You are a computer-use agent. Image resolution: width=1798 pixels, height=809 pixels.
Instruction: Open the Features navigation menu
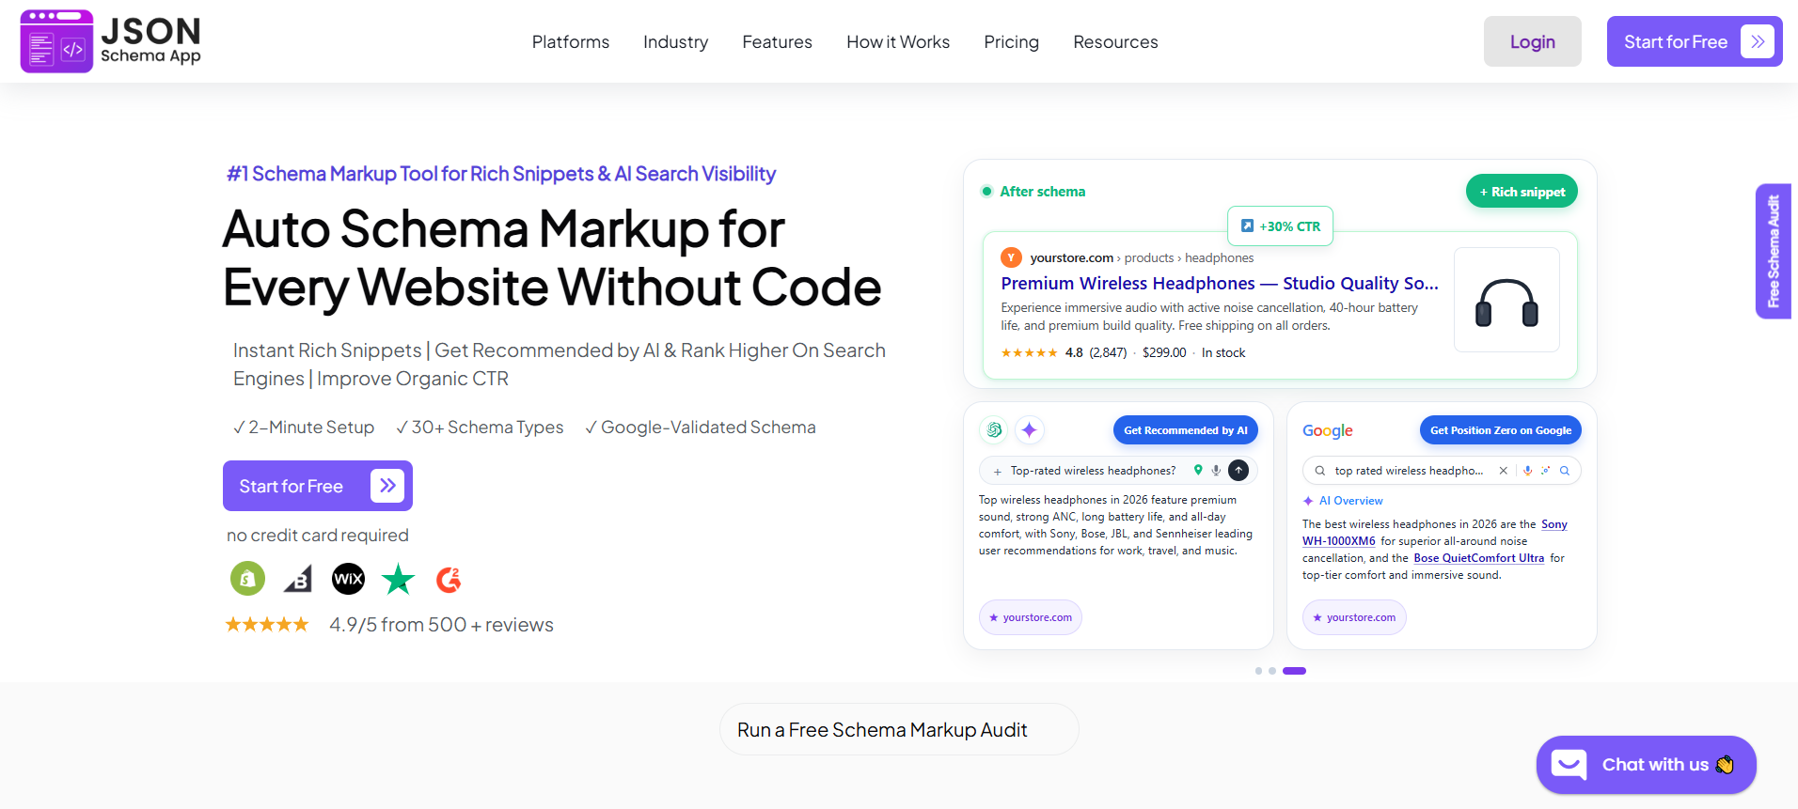(x=777, y=42)
